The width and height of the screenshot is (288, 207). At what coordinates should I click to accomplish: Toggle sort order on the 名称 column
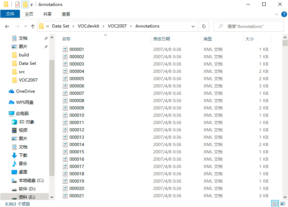click(x=66, y=39)
